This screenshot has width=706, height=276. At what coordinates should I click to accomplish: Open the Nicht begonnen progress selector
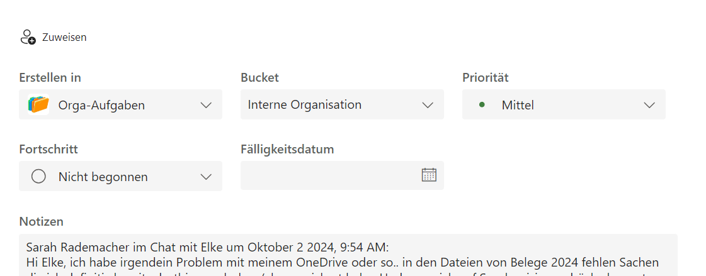pos(121,176)
